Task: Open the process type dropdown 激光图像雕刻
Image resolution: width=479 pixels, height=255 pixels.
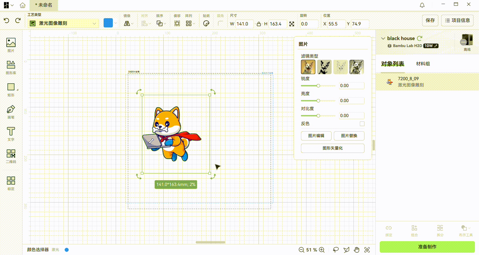Action: coord(63,23)
